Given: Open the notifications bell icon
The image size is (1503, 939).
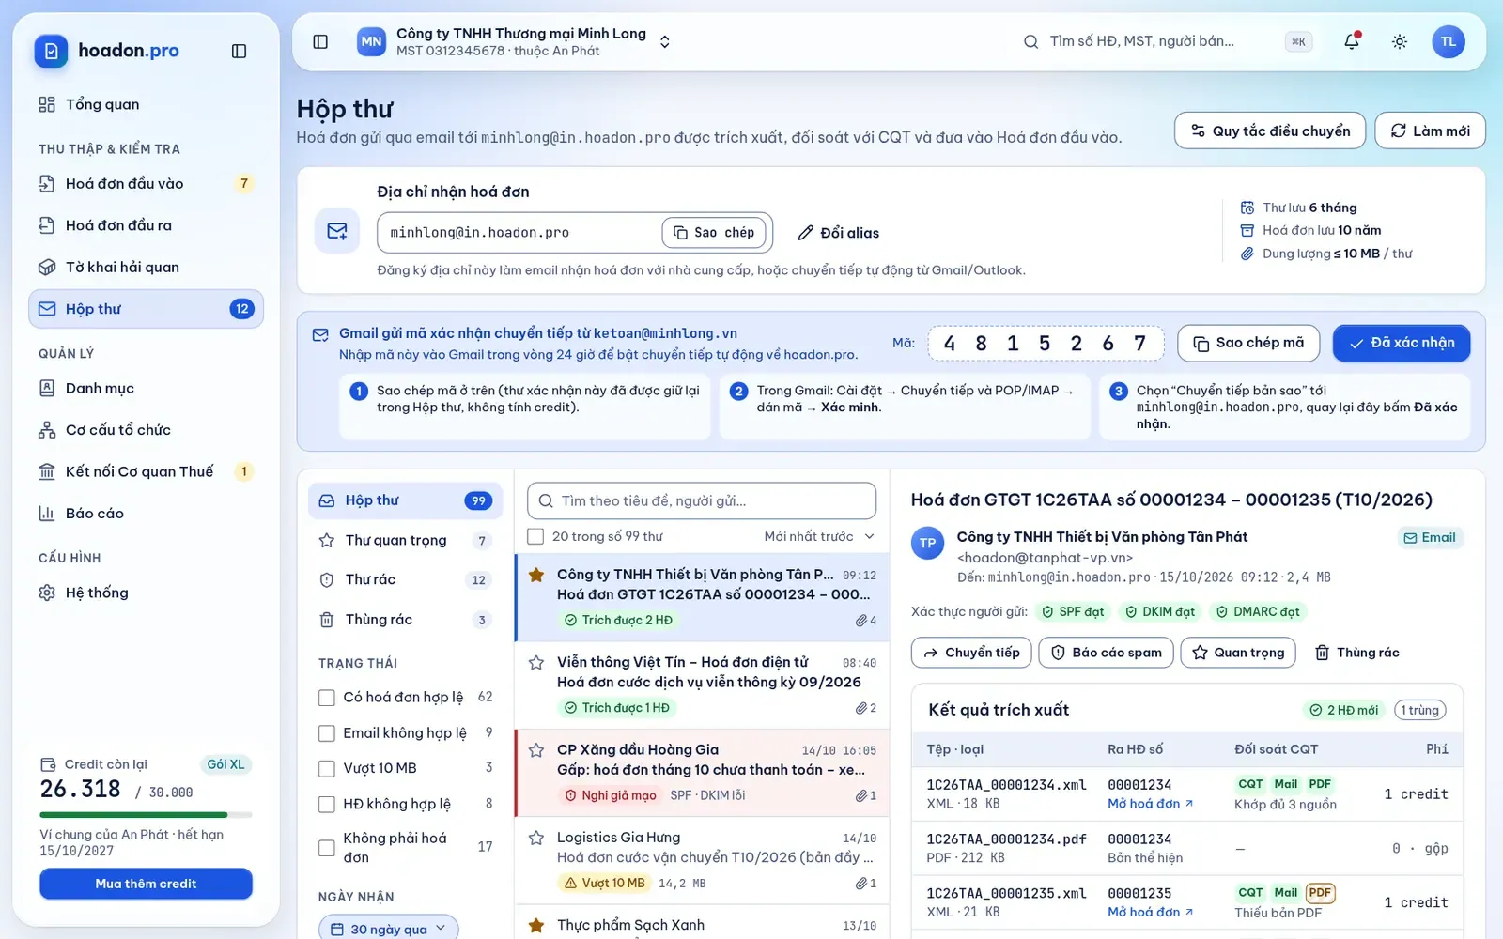Looking at the screenshot, I should (1351, 41).
